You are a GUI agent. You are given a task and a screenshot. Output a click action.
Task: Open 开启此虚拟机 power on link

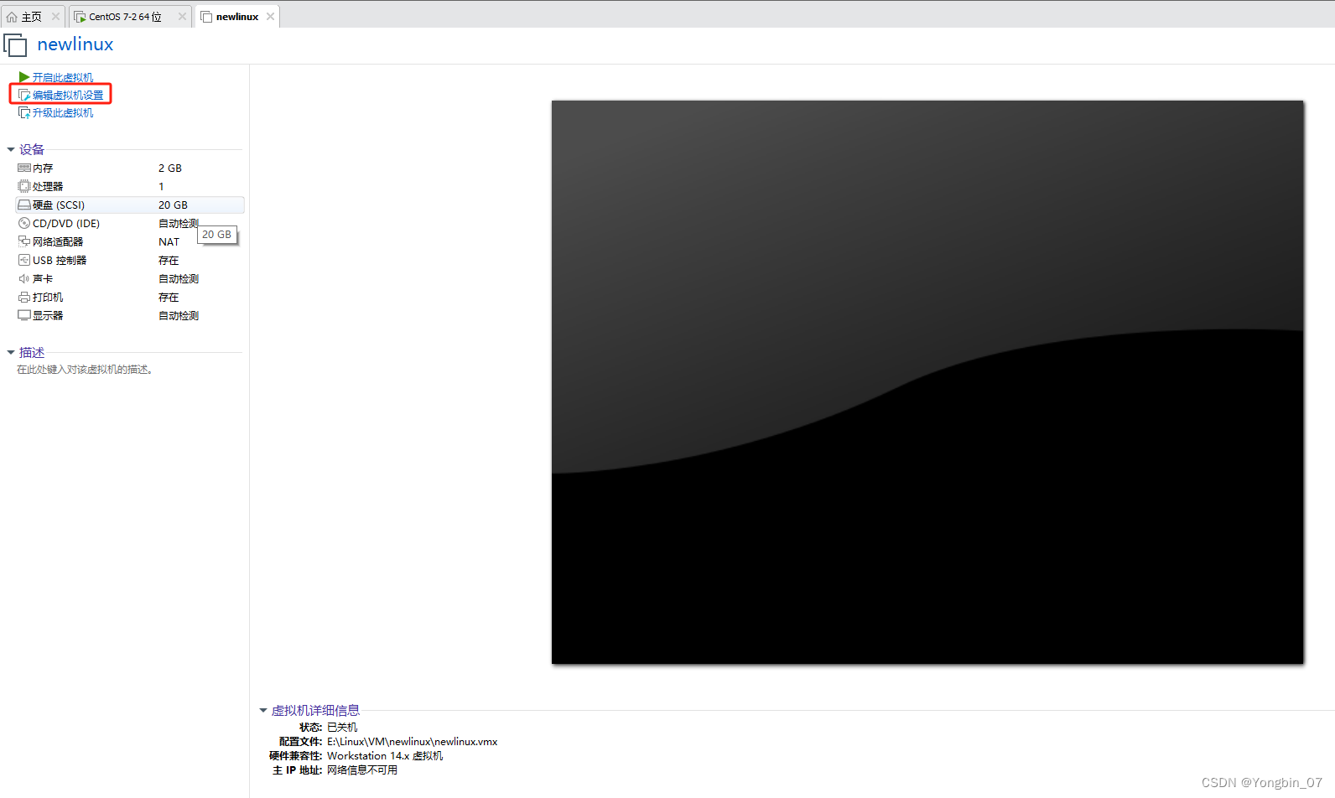pyautogui.click(x=63, y=77)
